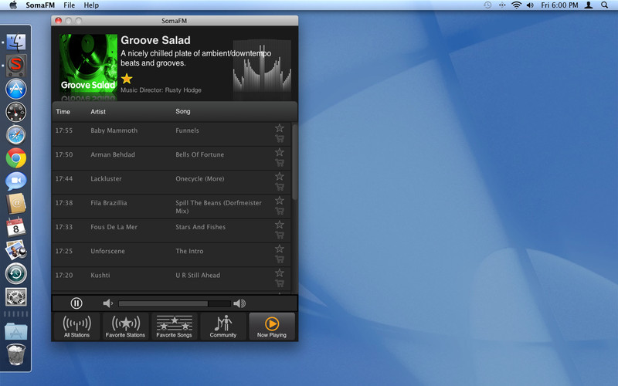Purchase Fila Brazillia track via cart
The height and width of the screenshot is (386, 618).
[280, 211]
